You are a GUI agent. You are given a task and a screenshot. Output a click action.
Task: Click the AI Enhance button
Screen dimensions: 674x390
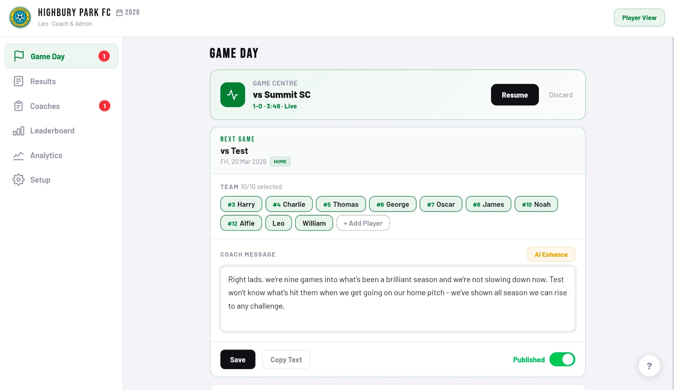tap(551, 254)
